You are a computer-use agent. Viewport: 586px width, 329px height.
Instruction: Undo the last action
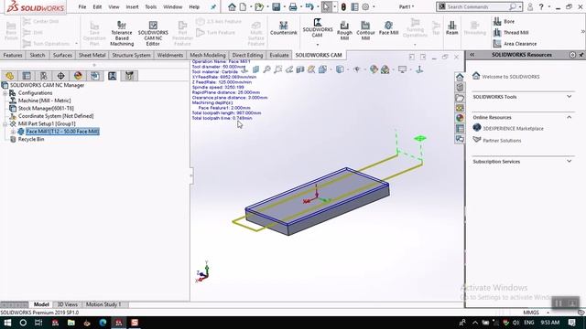(x=309, y=6)
